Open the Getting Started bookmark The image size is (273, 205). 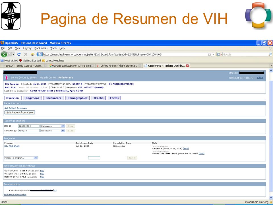click(30, 60)
